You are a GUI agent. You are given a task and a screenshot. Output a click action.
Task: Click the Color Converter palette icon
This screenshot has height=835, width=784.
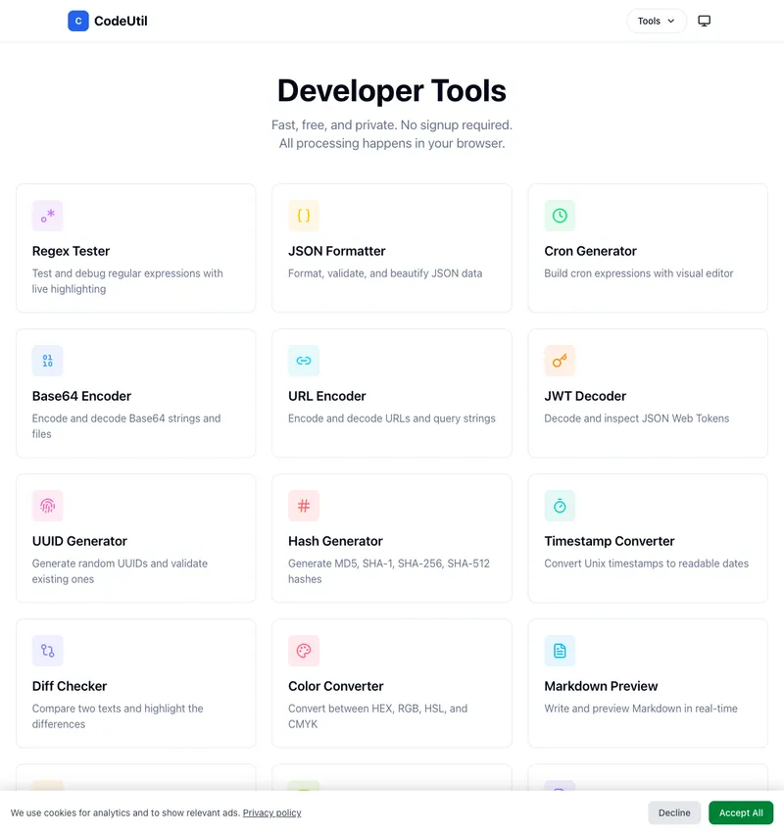304,651
